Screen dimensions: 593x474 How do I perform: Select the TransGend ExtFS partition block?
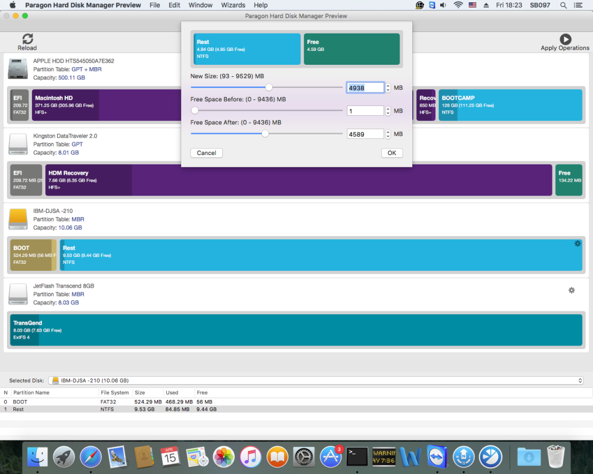pyautogui.click(x=296, y=330)
